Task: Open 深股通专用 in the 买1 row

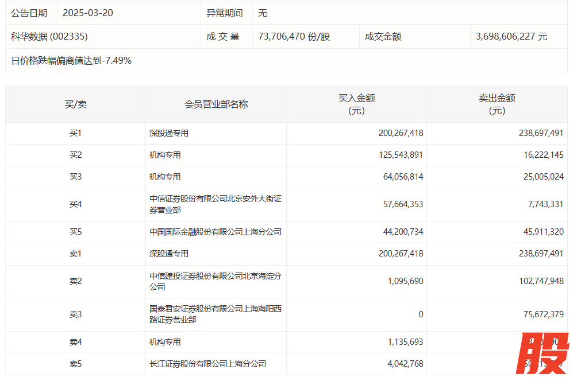Action: click(x=169, y=133)
